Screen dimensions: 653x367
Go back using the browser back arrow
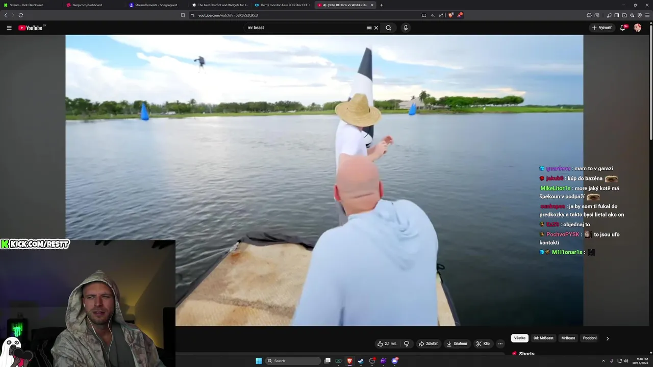click(6, 15)
